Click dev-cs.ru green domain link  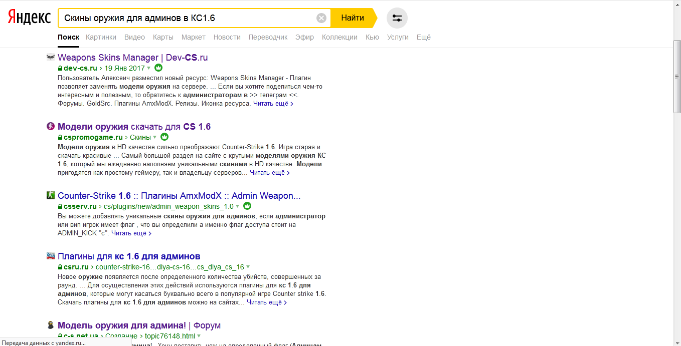click(x=80, y=68)
